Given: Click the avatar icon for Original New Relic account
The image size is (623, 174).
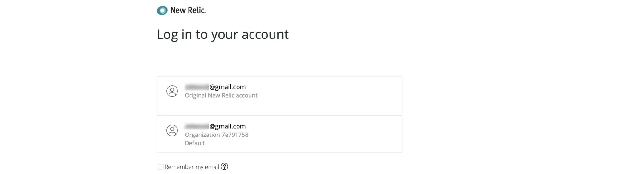Looking at the screenshot, I should [172, 91].
